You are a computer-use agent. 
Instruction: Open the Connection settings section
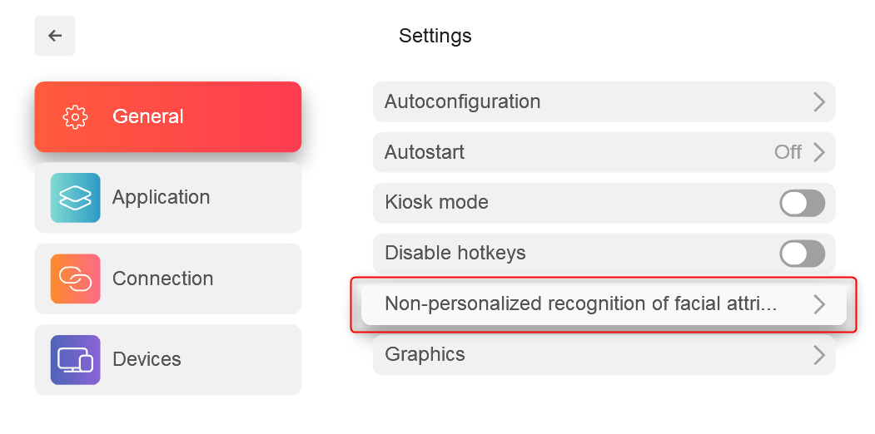[x=168, y=279]
